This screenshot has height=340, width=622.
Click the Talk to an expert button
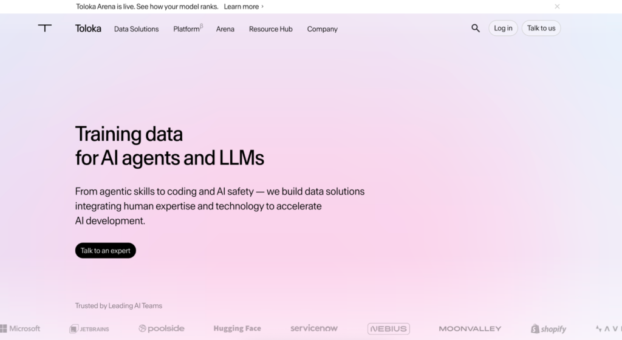point(106,250)
